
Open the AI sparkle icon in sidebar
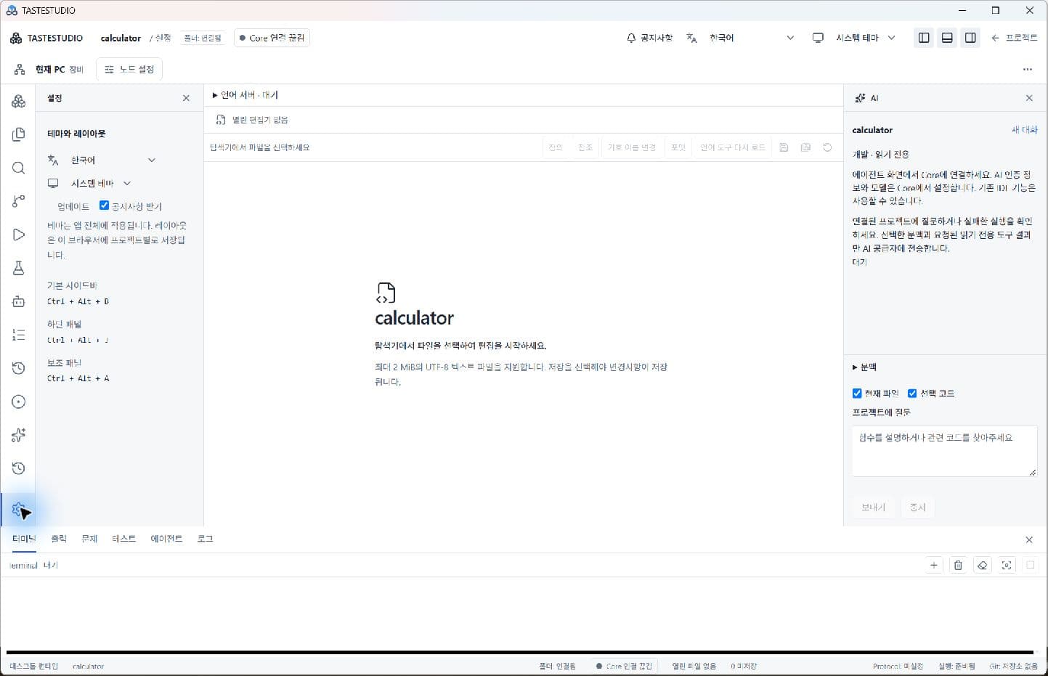coord(19,435)
